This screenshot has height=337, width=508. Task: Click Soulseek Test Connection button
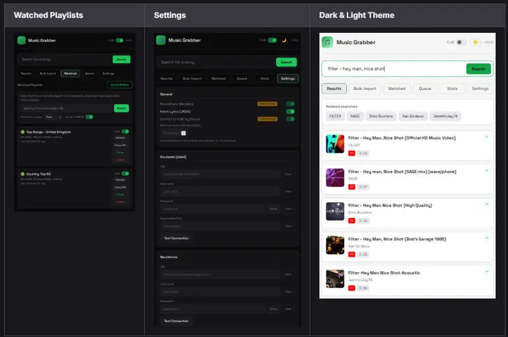tap(177, 238)
